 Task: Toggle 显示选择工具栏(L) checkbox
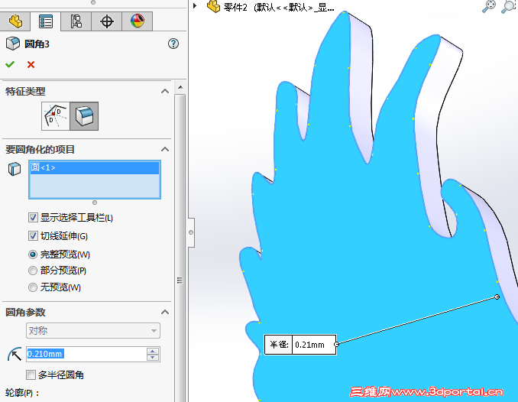(x=33, y=218)
